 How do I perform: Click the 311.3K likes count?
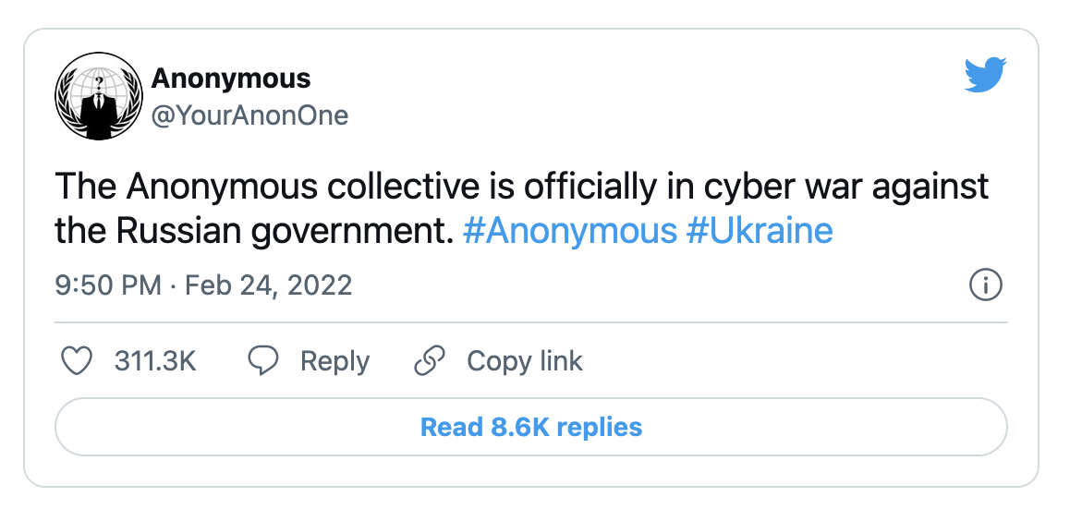[155, 361]
